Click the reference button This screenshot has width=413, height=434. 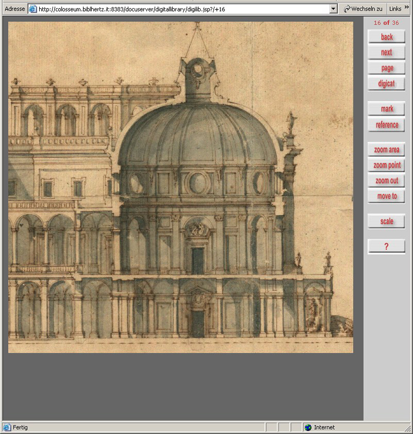pos(386,125)
